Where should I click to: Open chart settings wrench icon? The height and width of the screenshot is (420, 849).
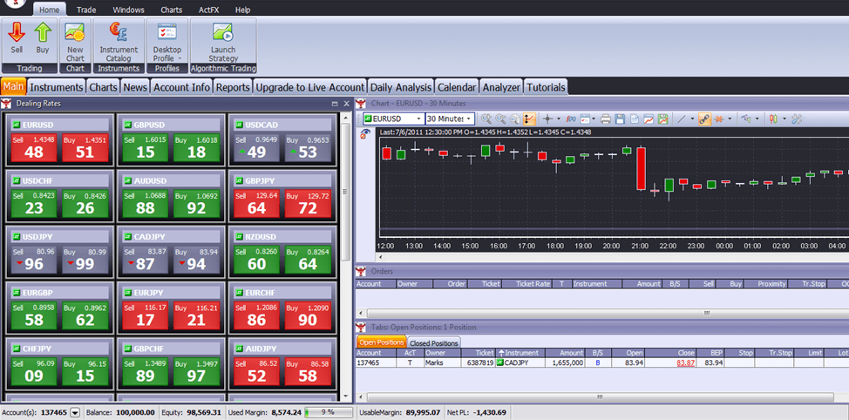coord(797,119)
